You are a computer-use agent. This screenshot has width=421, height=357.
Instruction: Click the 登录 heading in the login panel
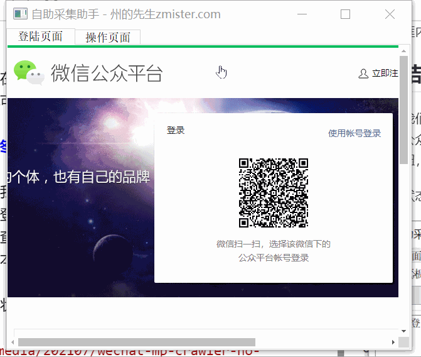click(176, 130)
